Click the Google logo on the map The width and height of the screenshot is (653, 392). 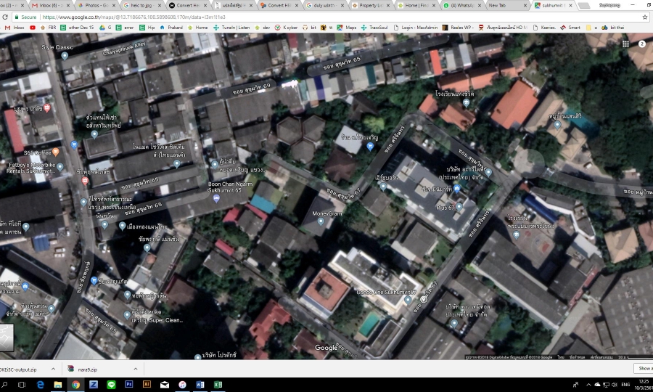326,348
